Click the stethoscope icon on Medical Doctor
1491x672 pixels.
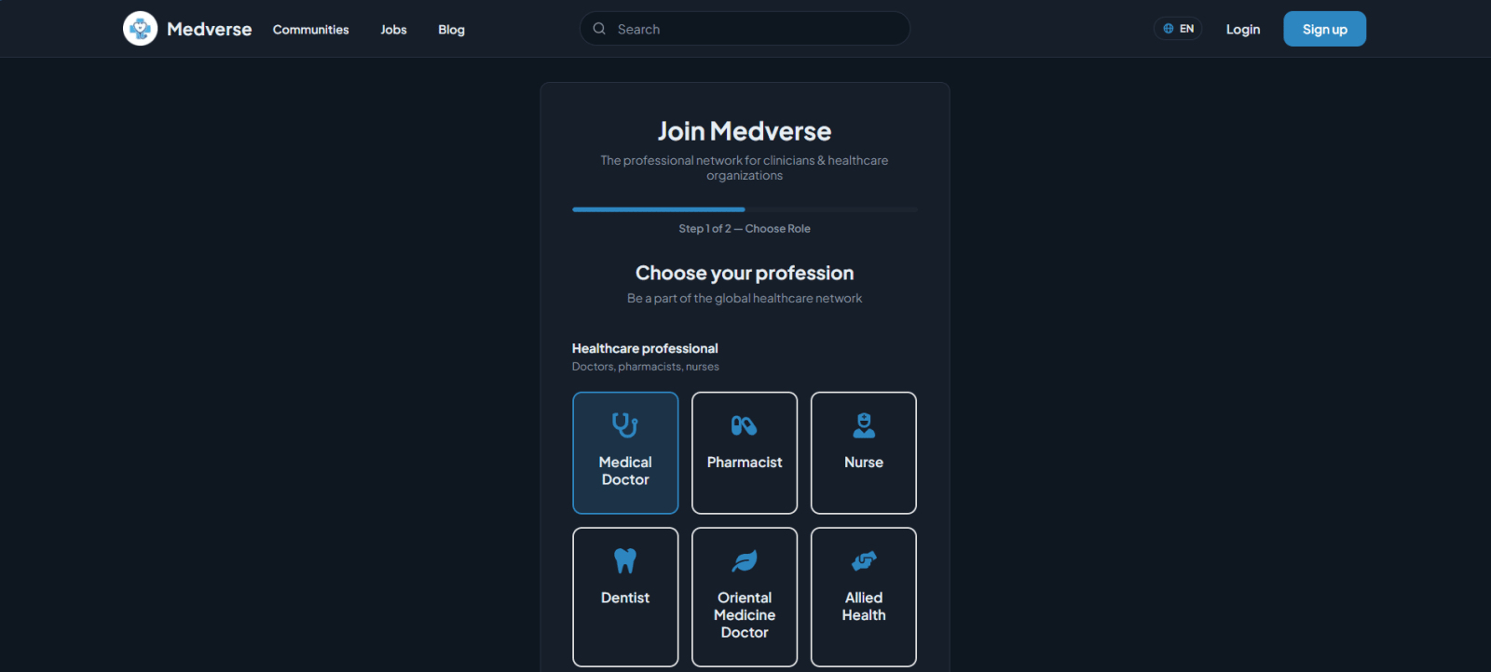click(625, 425)
